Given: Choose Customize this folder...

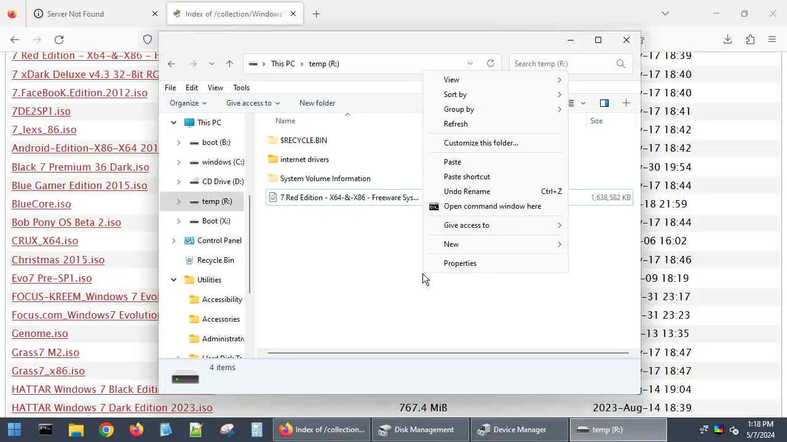Looking at the screenshot, I should point(496,143).
